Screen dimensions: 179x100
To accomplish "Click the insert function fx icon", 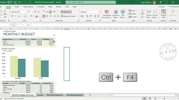I will pyautogui.click(x=28, y=25).
